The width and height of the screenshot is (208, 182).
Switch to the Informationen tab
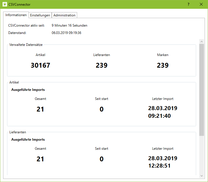[16, 15]
